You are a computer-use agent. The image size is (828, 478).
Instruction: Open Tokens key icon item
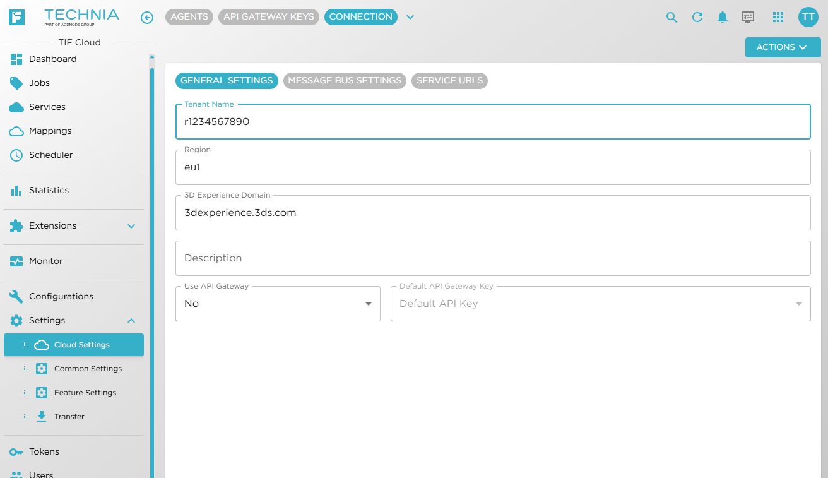pos(74,451)
